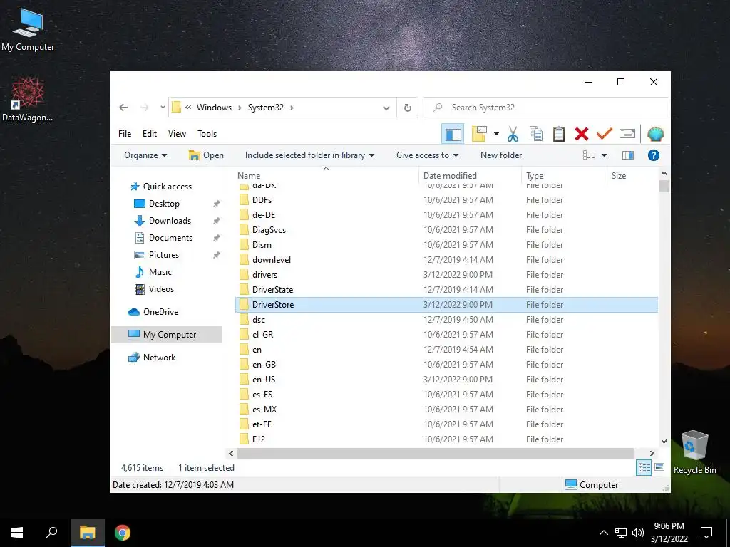Select OneDrive in navigation pane
The width and height of the screenshot is (730, 547).
[160, 312]
